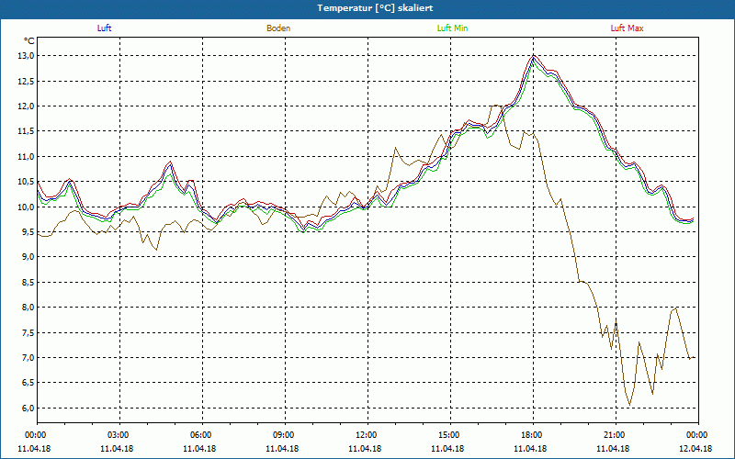Select the Boden legend entry
Viewport: 735px width, 459px height.
(278, 28)
